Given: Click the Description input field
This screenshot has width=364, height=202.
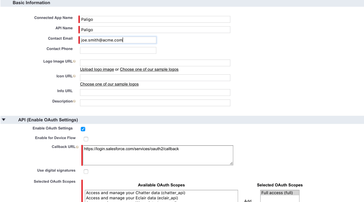Looking at the screenshot, I should point(155,103).
